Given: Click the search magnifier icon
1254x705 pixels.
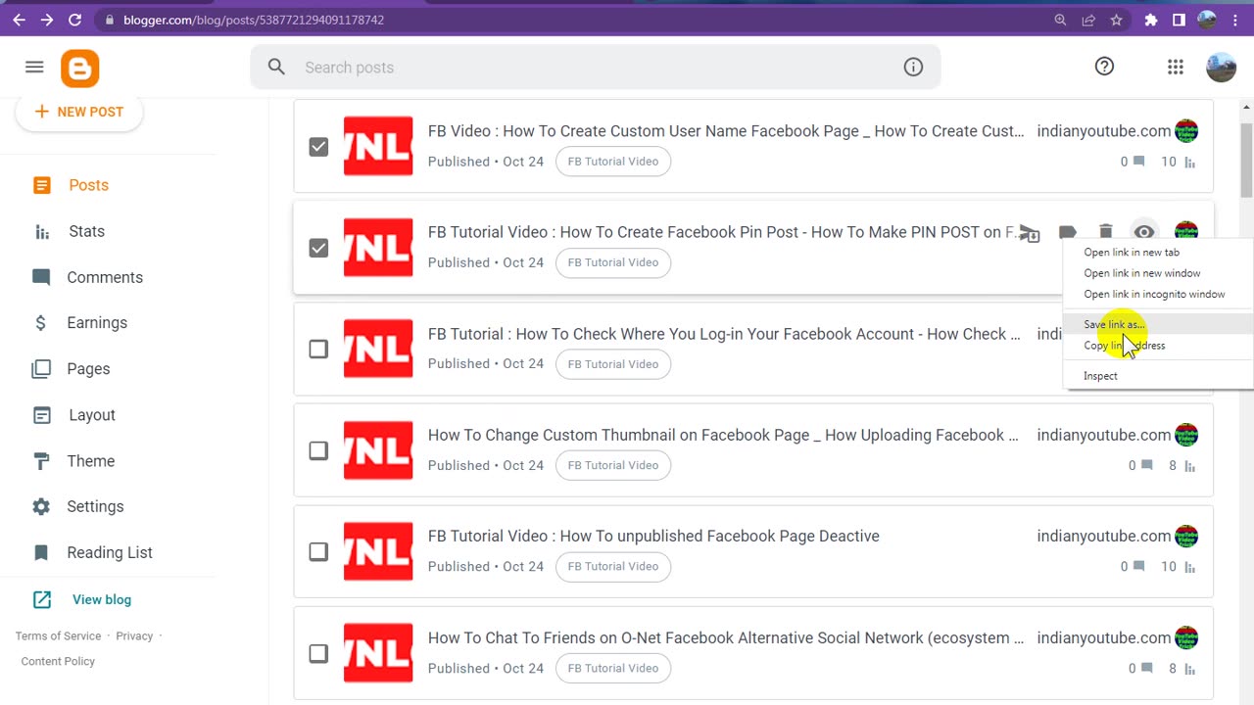Looking at the screenshot, I should 276,67.
